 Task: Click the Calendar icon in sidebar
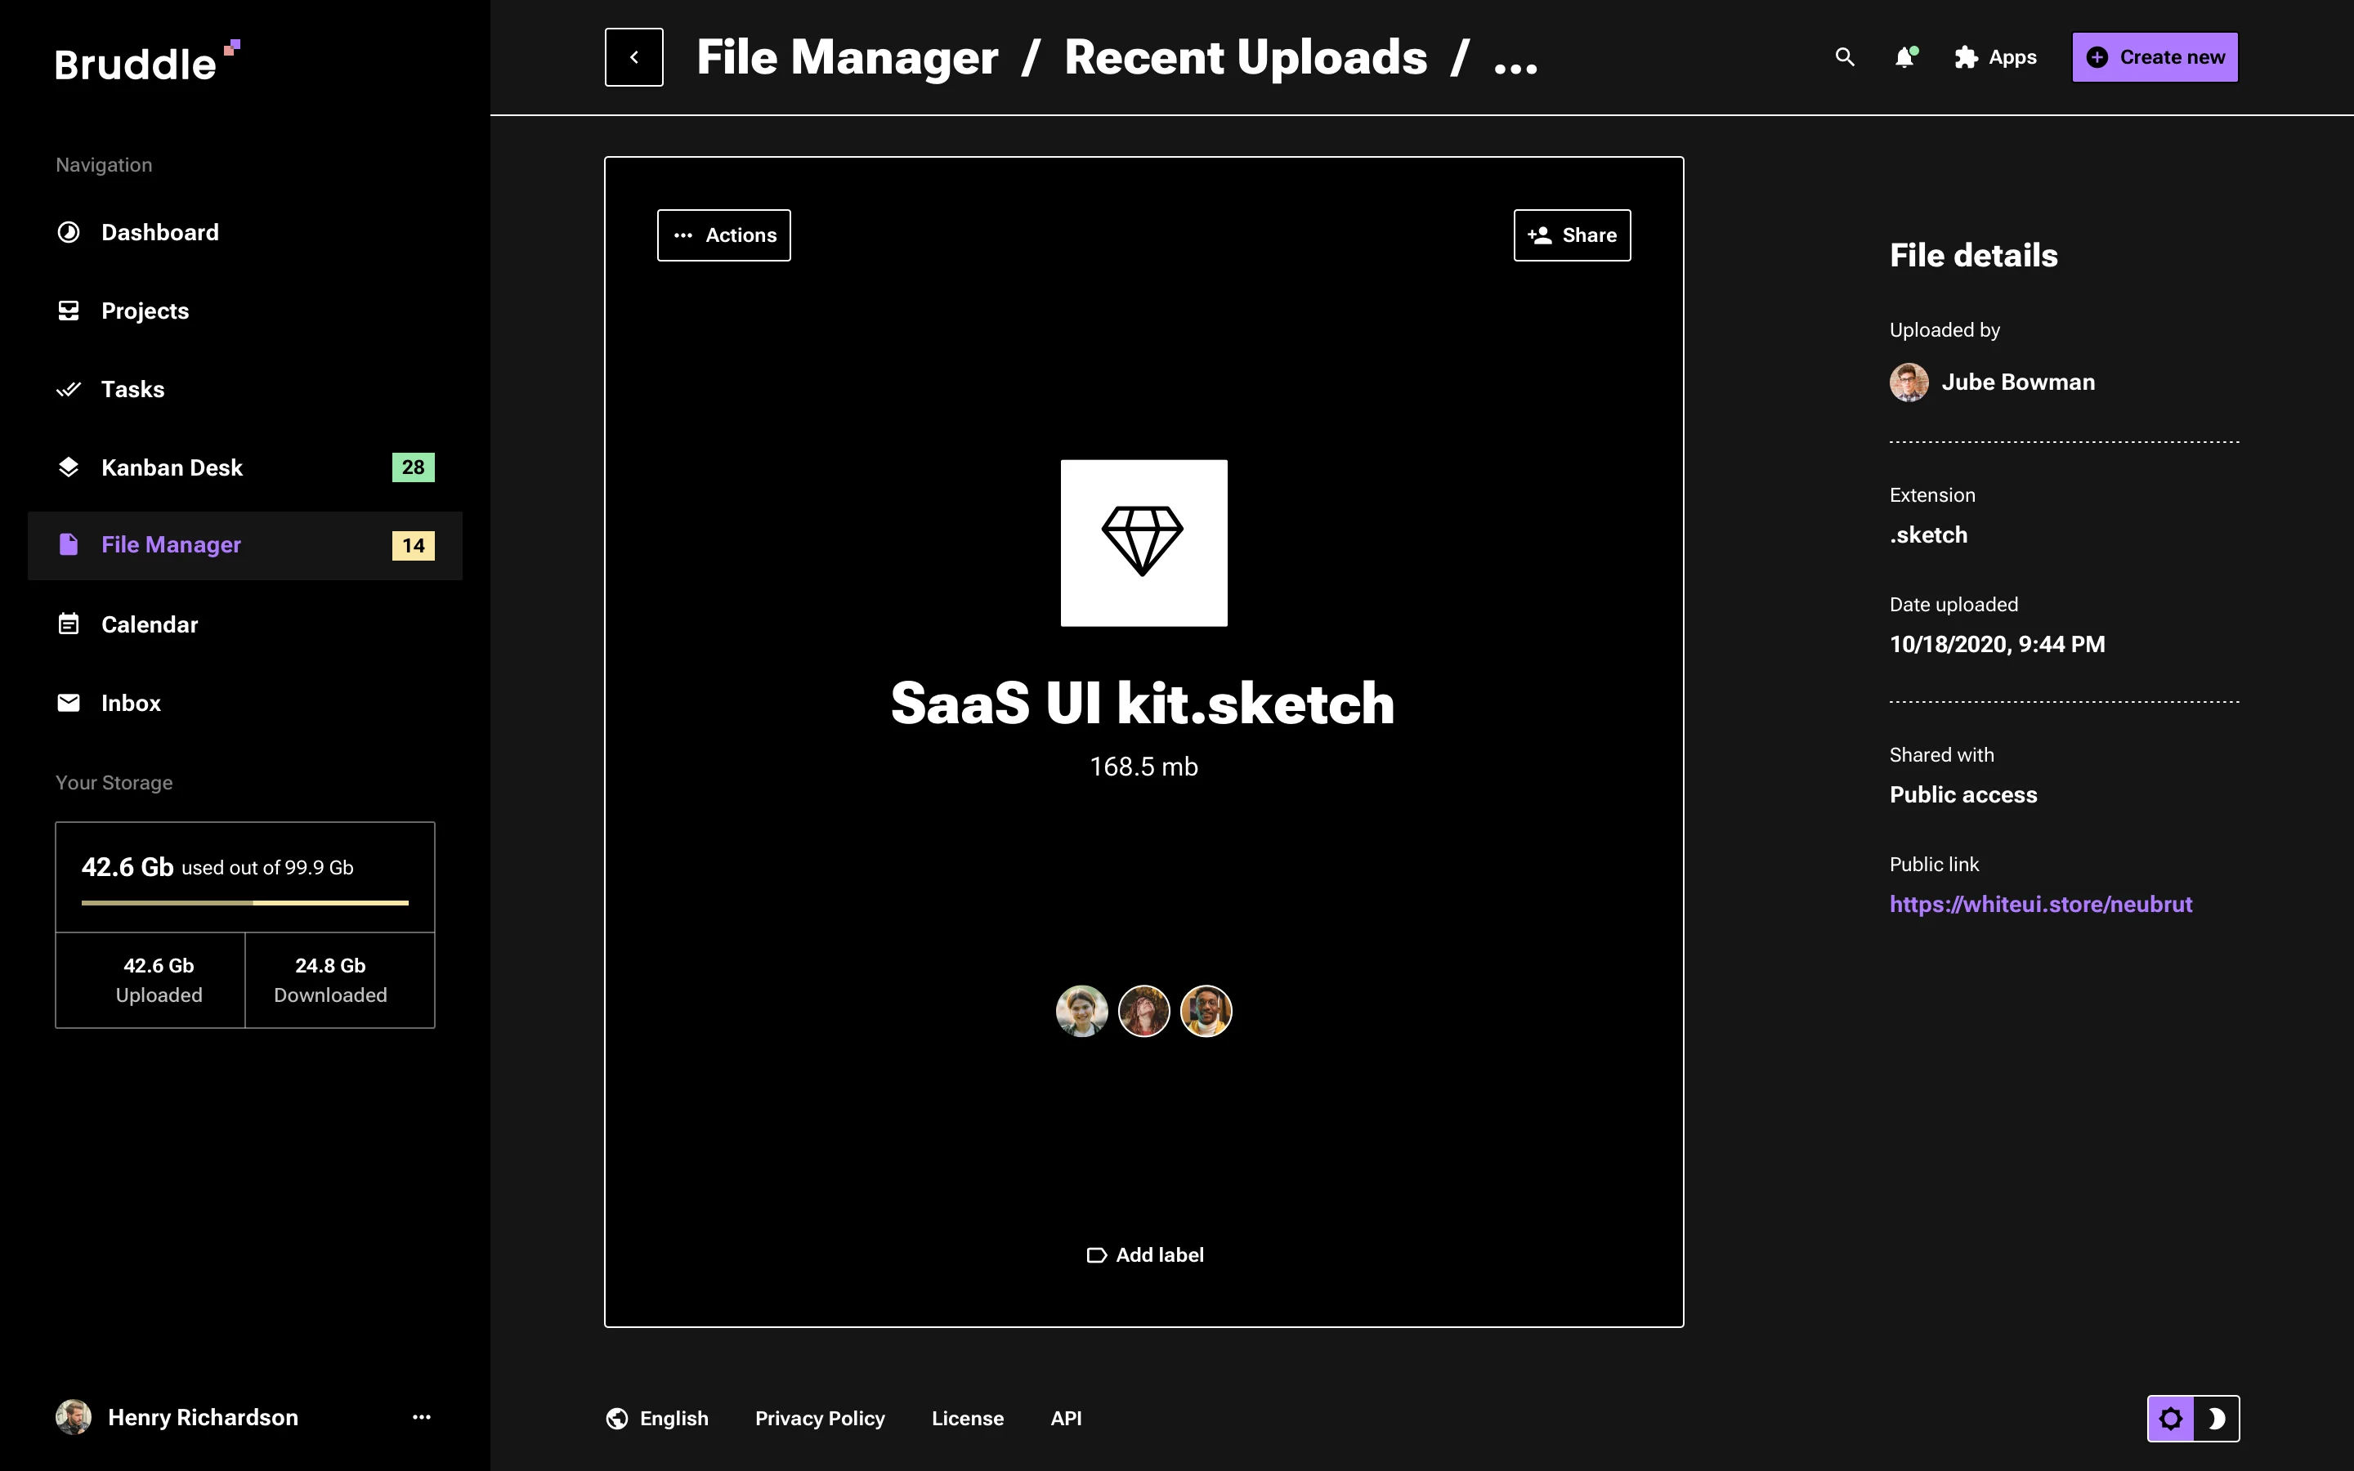tap(68, 624)
